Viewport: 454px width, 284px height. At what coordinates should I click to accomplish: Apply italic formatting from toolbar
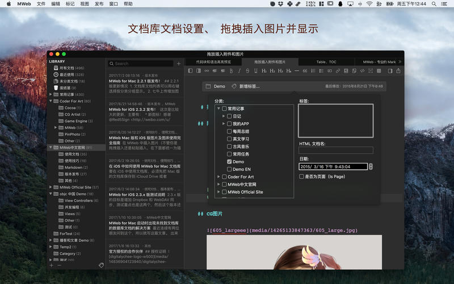(239, 71)
